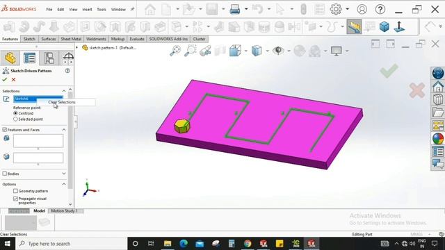Open Sketch Driven Pattern help icon
445x250 pixels.
(67, 71)
